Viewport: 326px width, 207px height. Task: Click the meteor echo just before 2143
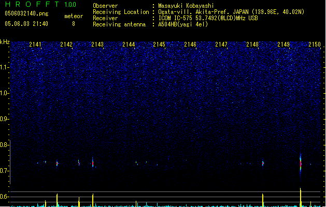pyautogui.click(x=93, y=162)
